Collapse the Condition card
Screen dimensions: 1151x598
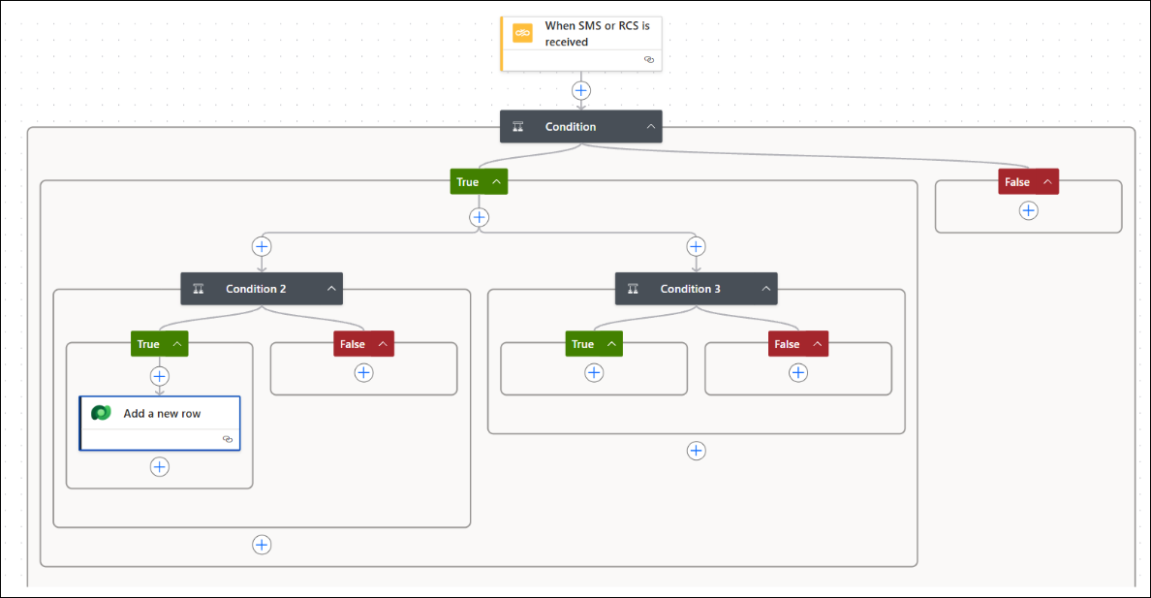pyautogui.click(x=650, y=126)
